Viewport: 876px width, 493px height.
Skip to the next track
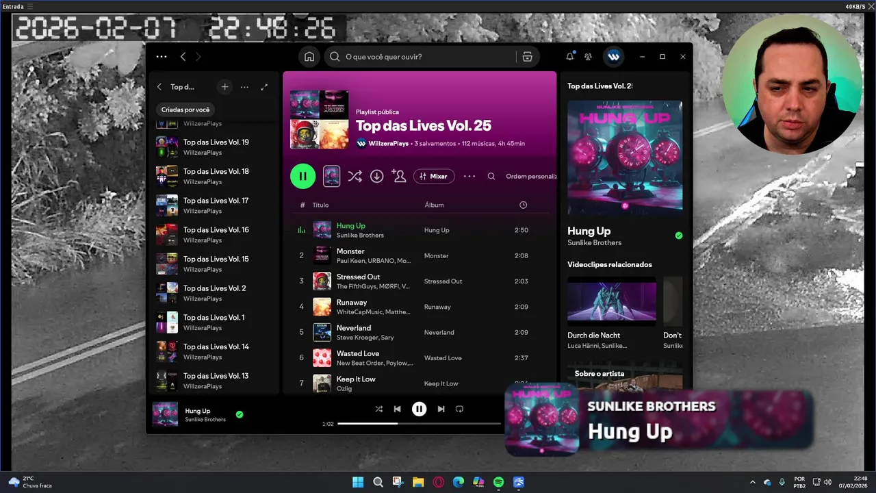pos(441,409)
